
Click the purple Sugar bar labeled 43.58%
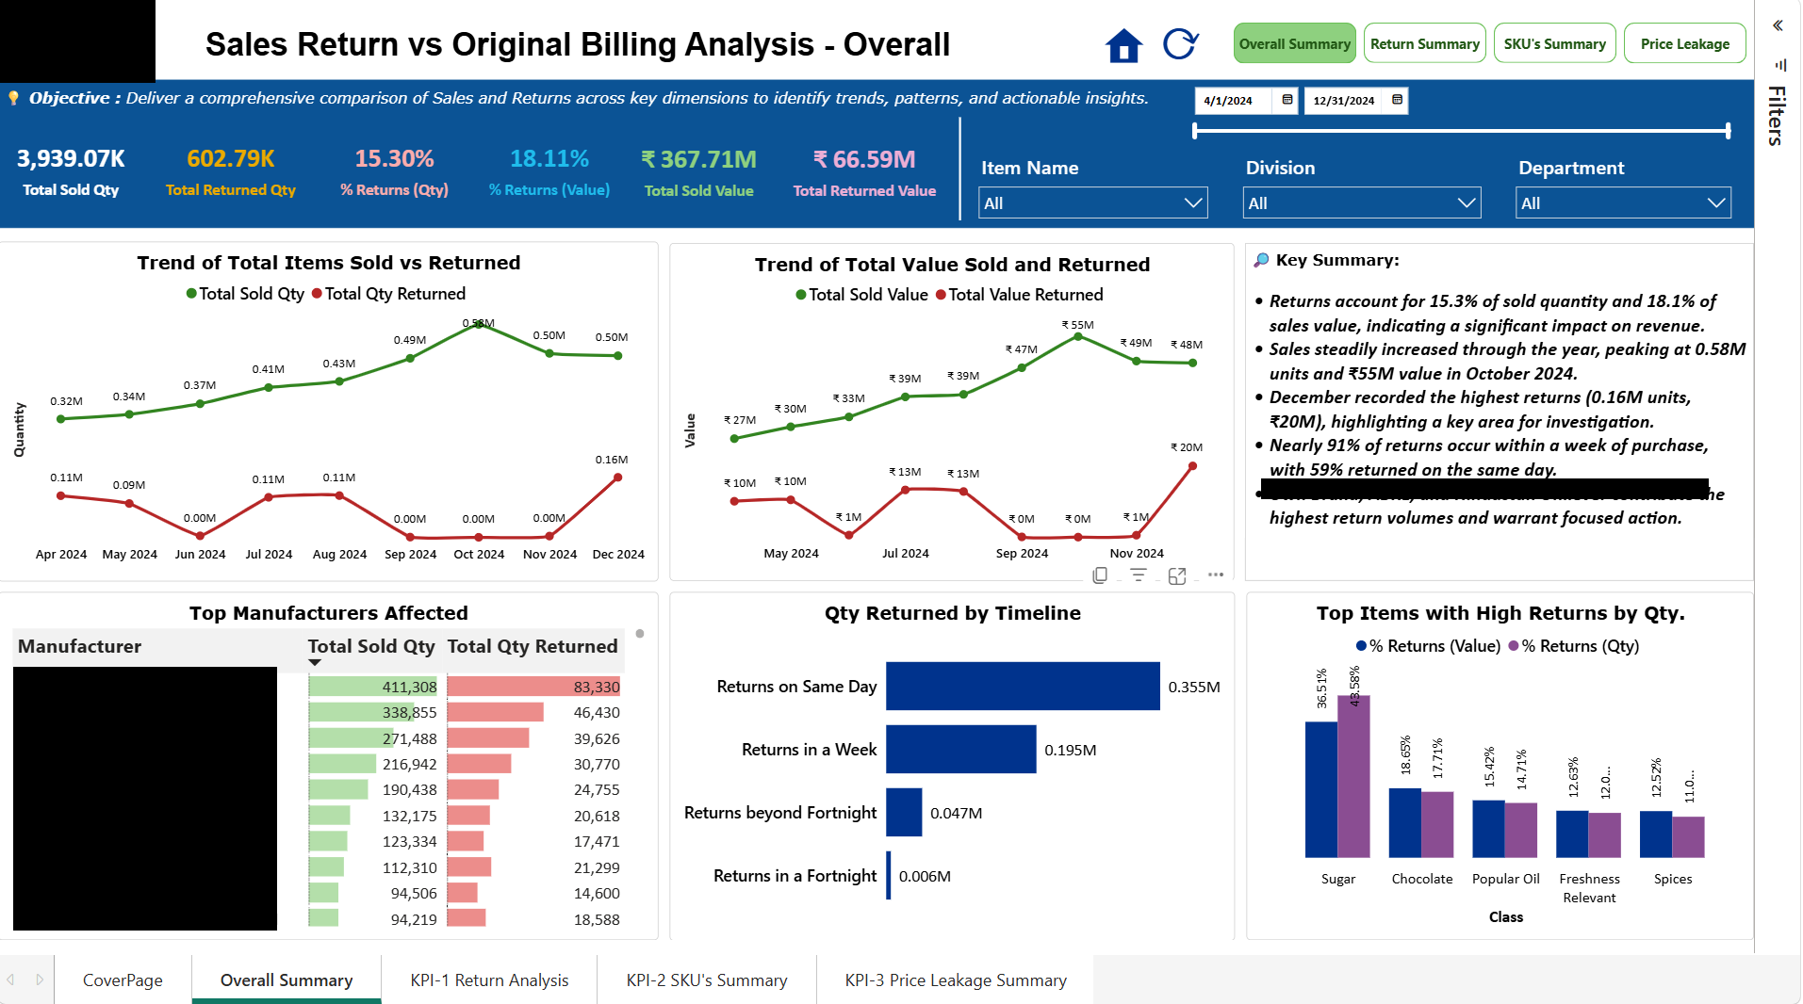click(x=1353, y=777)
